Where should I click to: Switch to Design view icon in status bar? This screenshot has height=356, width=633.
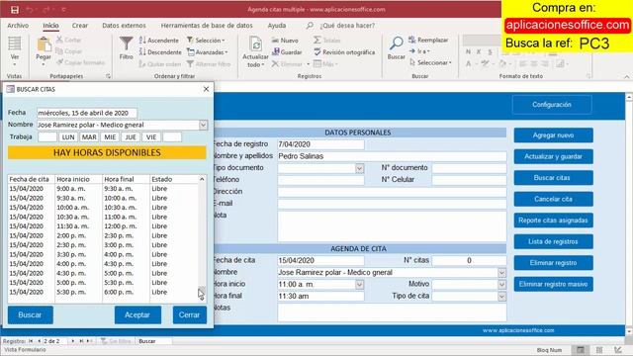[x=617, y=350]
